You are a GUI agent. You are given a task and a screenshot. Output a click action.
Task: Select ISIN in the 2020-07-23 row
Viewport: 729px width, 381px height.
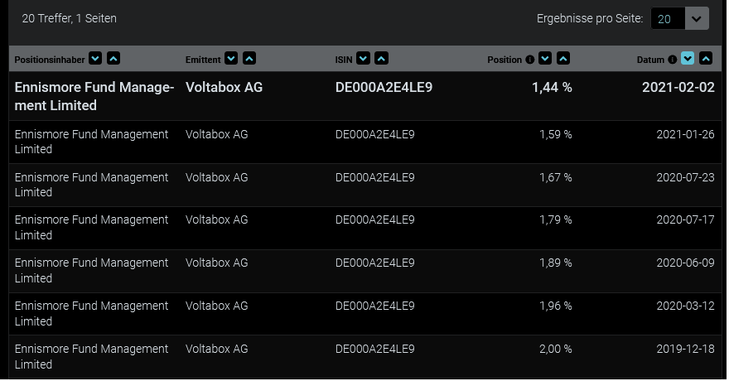374,177
